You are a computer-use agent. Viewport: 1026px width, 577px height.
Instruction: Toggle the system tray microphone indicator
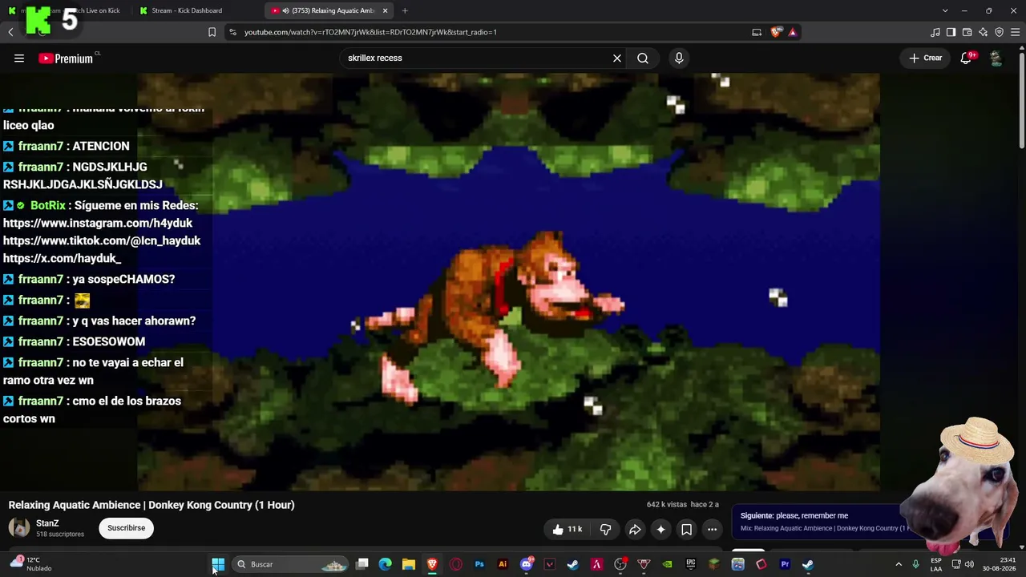[915, 564]
